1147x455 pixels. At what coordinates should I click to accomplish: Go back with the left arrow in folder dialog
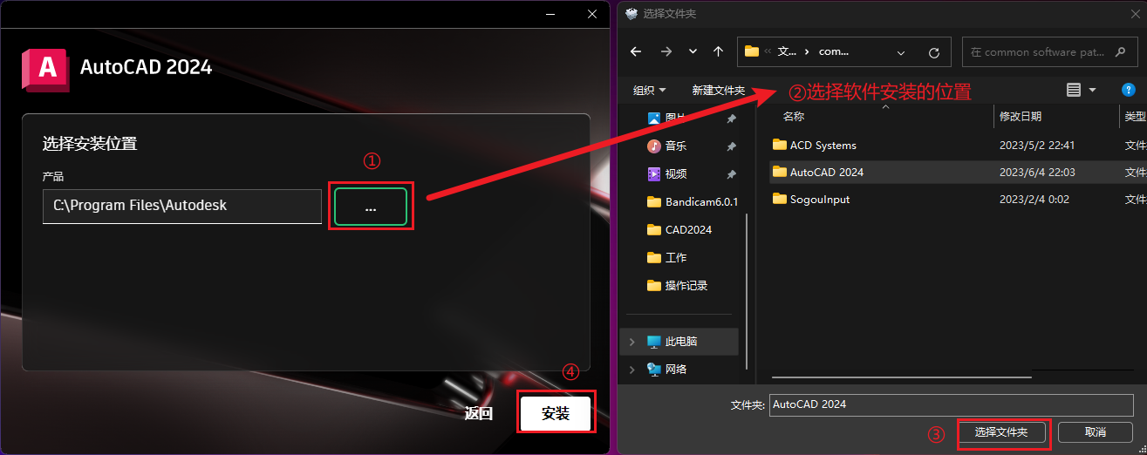click(636, 51)
